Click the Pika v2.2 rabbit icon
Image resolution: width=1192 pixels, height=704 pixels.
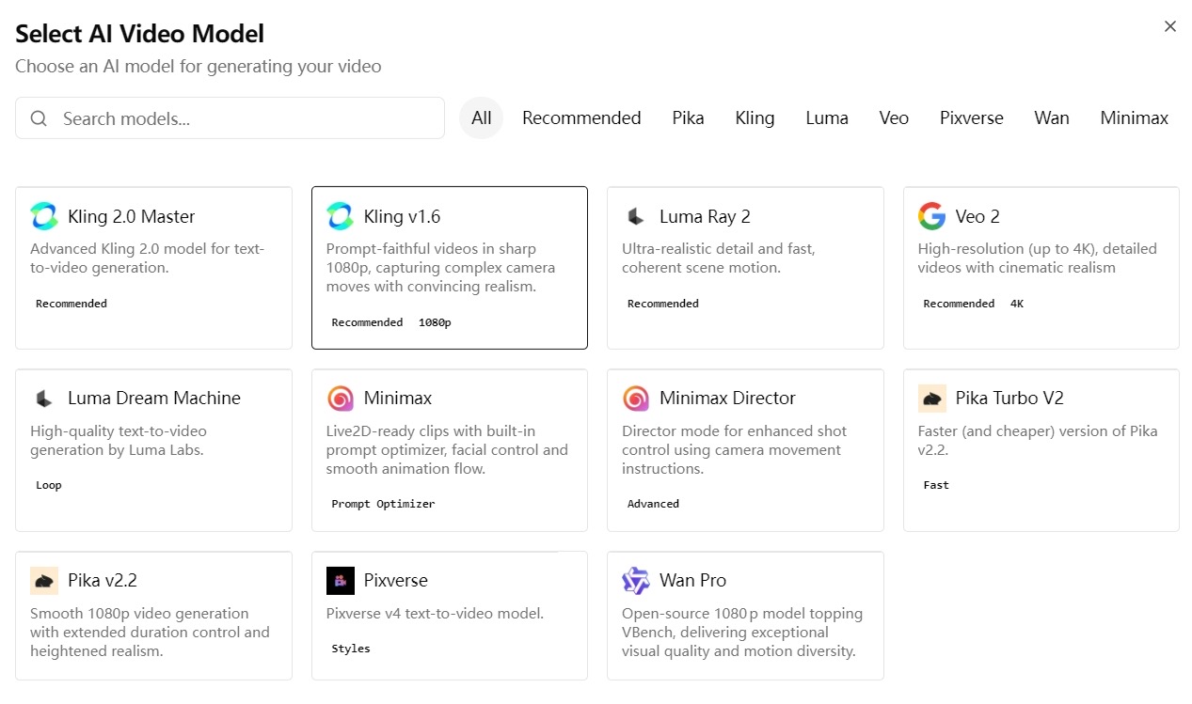[44, 580]
